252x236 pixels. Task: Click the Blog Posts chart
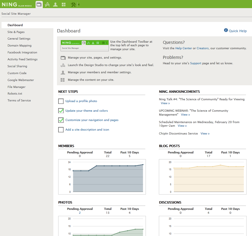(x=203, y=177)
